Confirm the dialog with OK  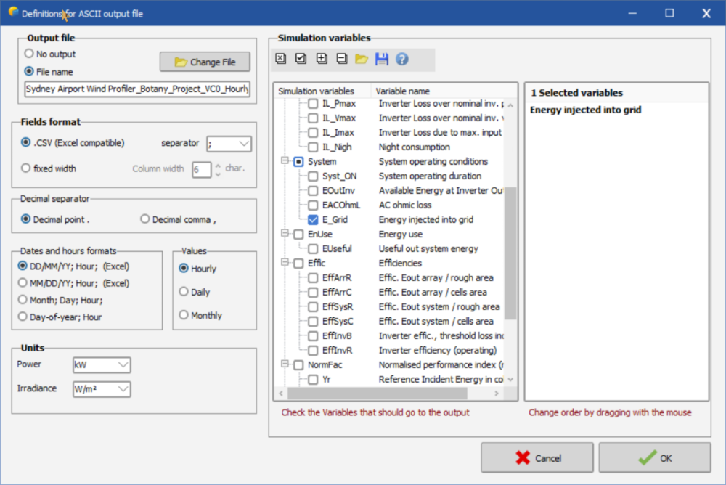654,458
